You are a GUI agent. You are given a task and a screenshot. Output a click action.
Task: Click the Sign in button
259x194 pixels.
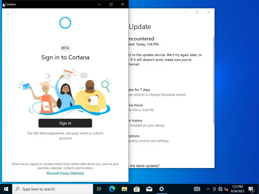65,123
